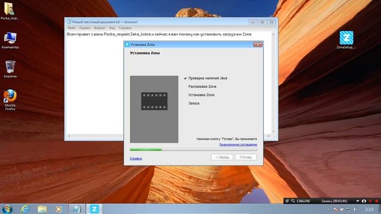
Task: Open the Справка menu in Notepad
Action: click(125, 28)
